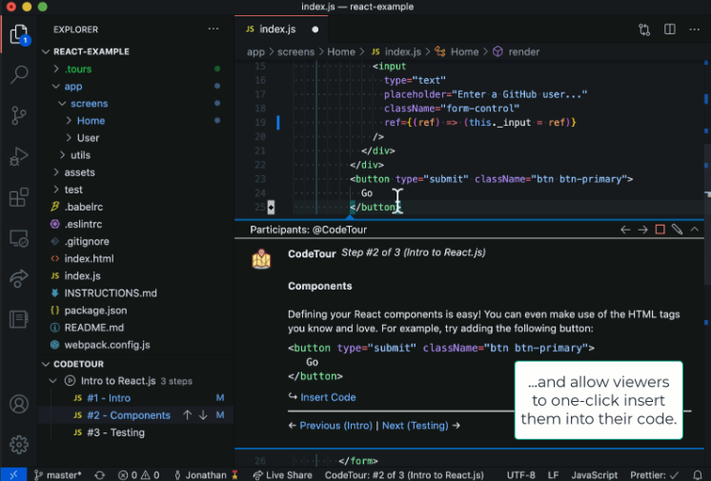
Task: Click the Insert Code link
Action: click(327, 397)
